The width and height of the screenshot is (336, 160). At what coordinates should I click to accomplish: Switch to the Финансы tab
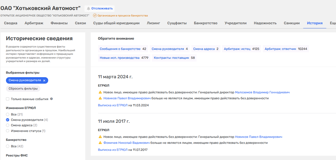59,23
